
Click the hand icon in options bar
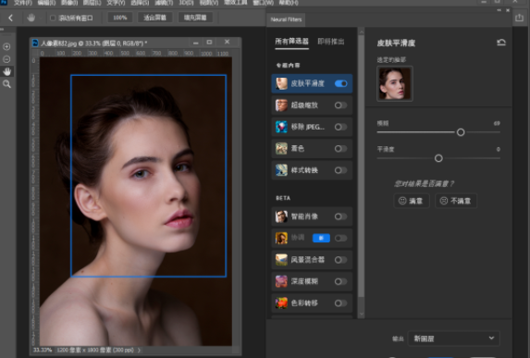31,18
